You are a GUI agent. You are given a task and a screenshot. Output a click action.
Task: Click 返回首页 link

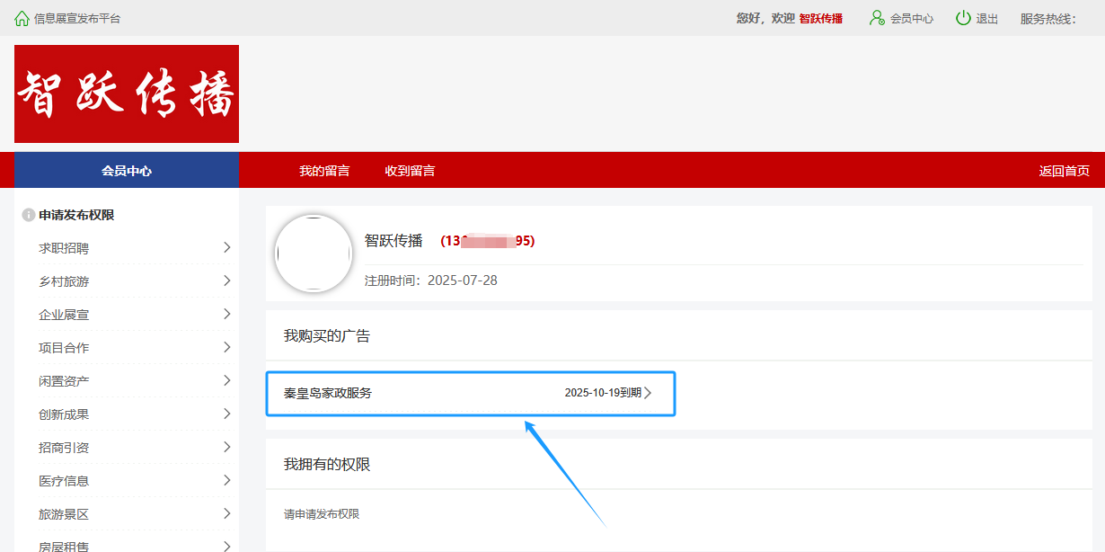tap(1064, 171)
